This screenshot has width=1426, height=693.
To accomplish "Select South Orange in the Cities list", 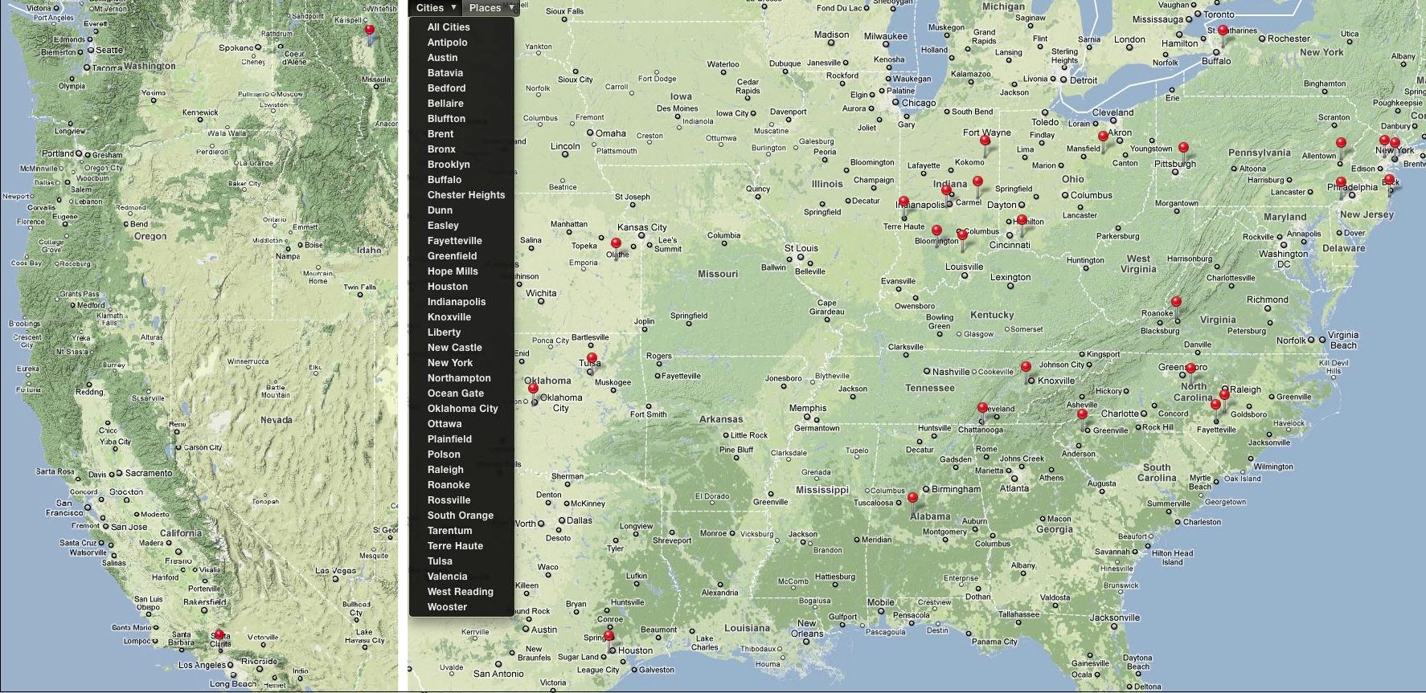I will tap(461, 516).
